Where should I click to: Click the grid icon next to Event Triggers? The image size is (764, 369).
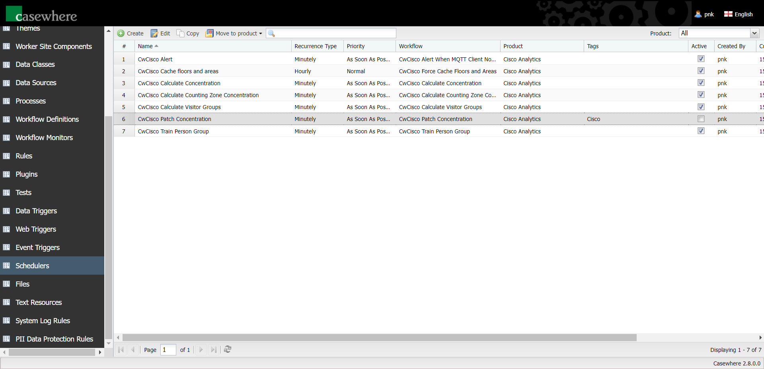point(6,248)
